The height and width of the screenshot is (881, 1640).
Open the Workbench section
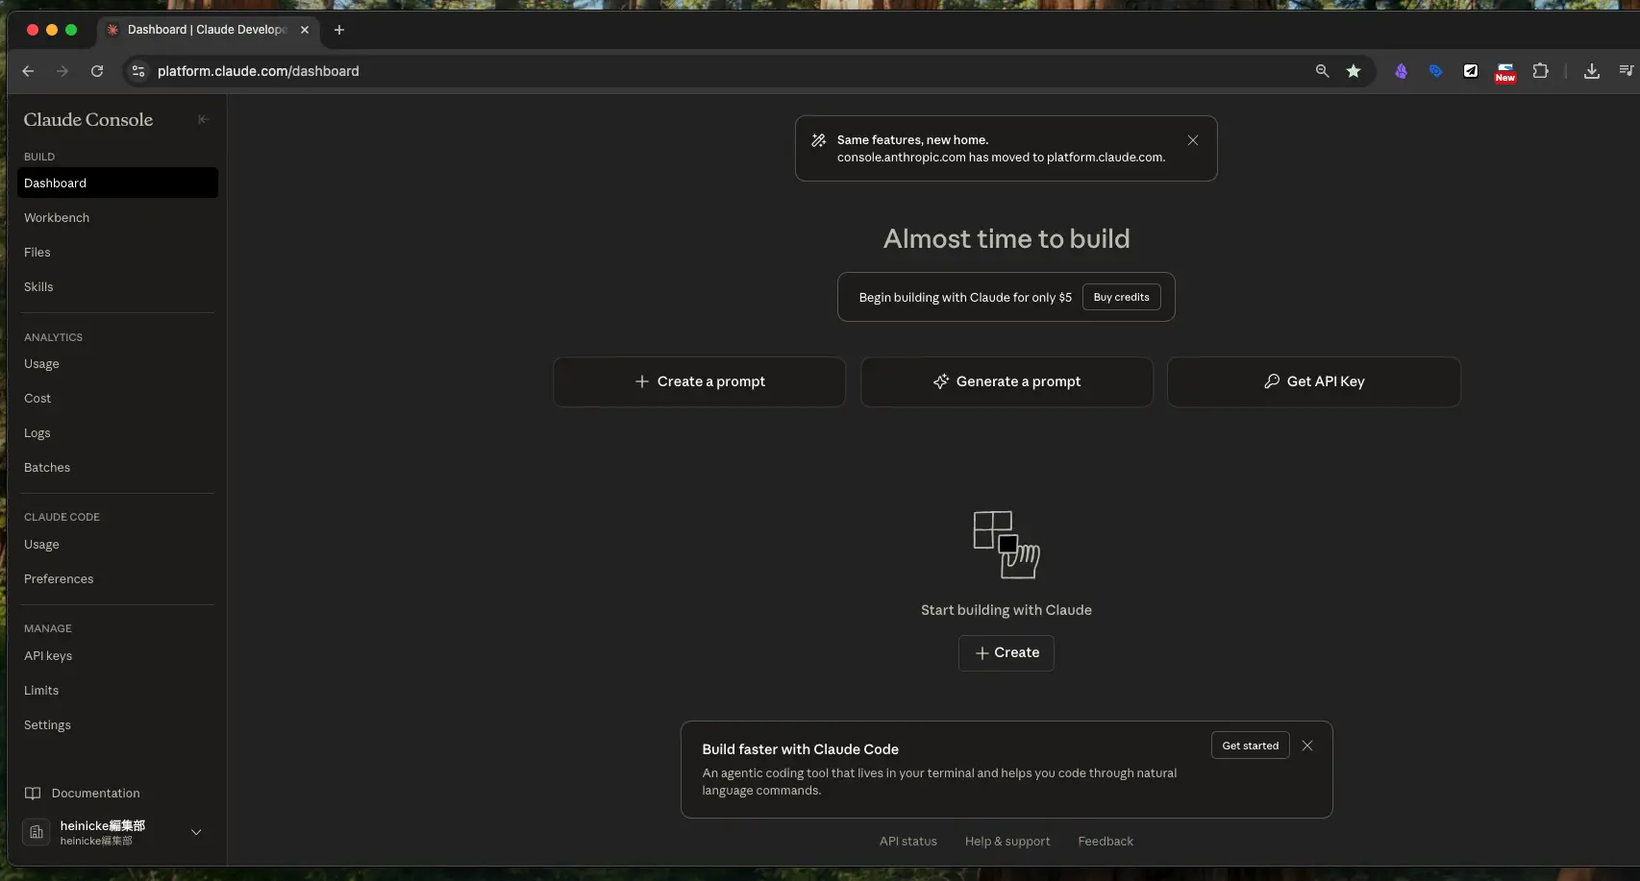57,218
